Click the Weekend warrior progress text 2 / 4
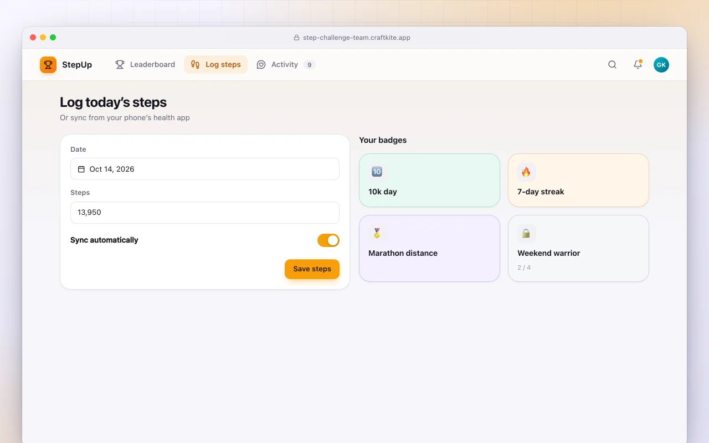 pyautogui.click(x=524, y=267)
